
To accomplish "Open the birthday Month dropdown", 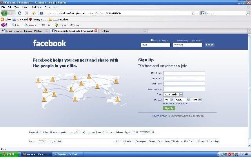I will point(182,100).
